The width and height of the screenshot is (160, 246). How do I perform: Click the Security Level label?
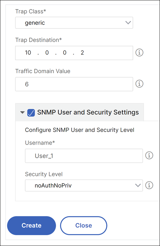pyautogui.click(x=44, y=174)
